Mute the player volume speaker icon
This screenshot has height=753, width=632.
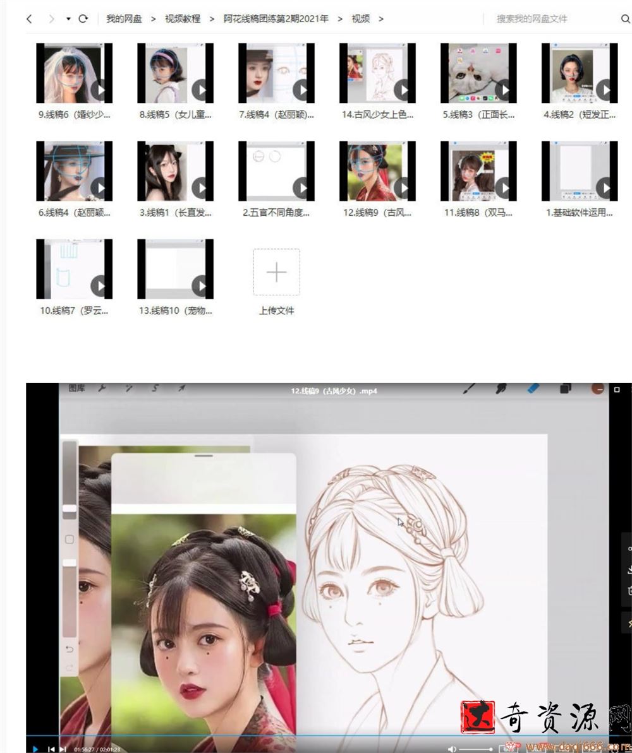452,749
